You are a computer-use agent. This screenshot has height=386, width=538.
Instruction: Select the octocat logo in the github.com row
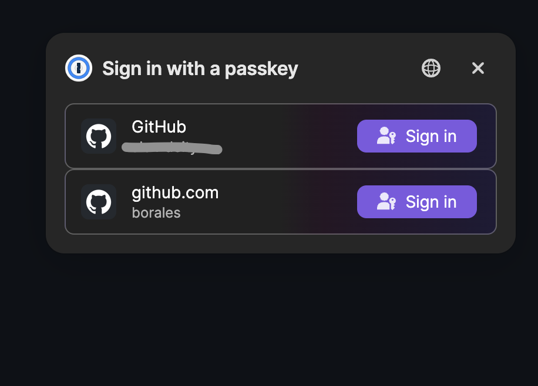point(99,202)
